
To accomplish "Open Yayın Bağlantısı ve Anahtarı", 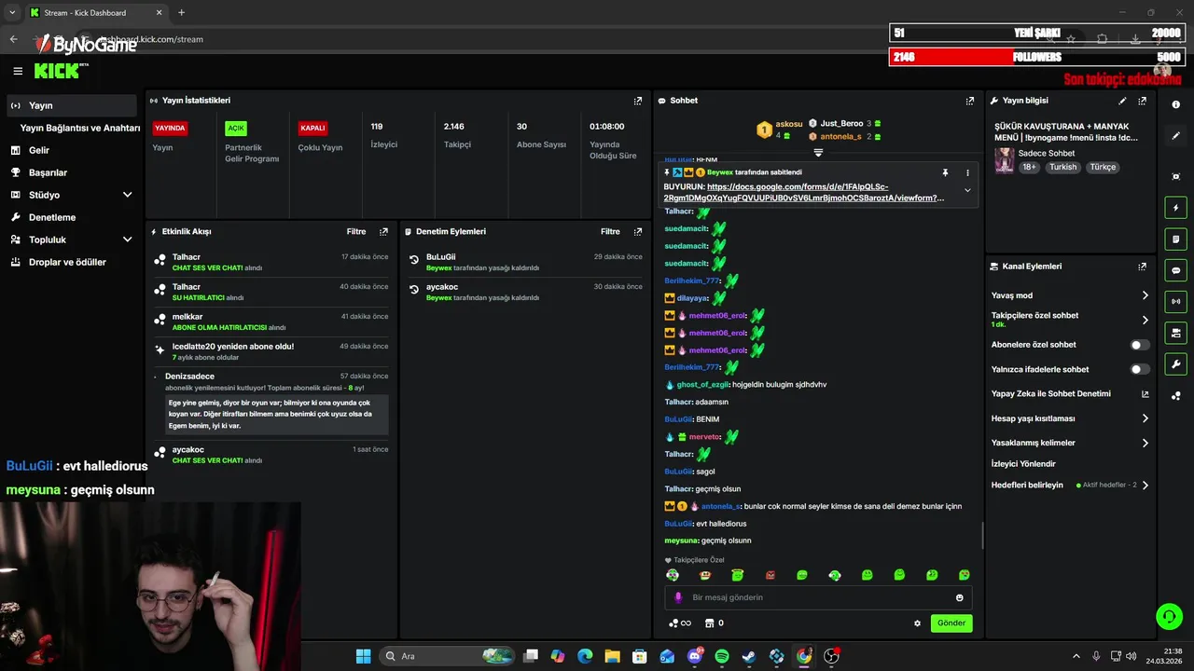I will [80, 128].
